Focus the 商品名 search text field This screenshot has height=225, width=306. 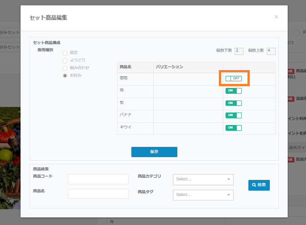(x=98, y=194)
